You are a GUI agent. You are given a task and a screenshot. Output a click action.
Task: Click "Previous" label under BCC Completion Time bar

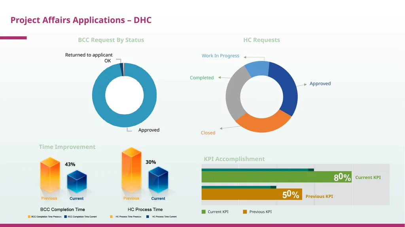point(49,198)
